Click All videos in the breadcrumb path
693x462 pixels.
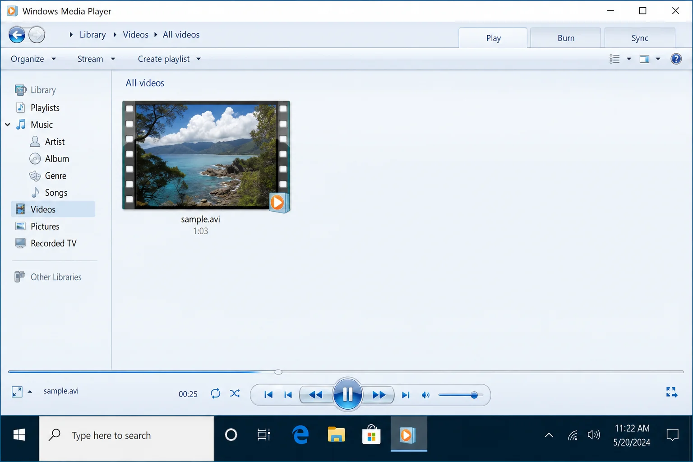pyautogui.click(x=181, y=35)
